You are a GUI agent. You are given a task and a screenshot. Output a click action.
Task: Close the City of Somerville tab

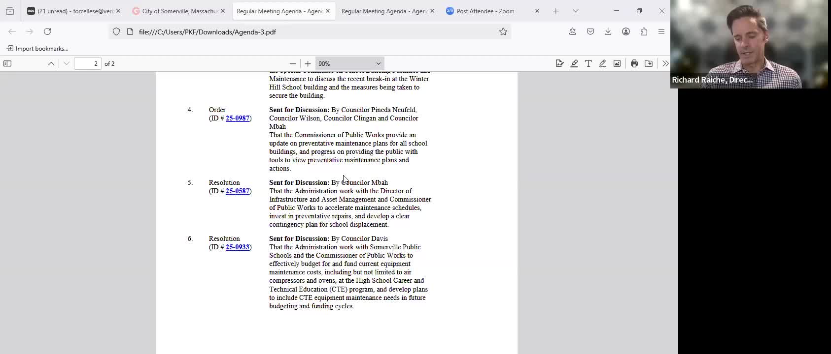coord(223,11)
